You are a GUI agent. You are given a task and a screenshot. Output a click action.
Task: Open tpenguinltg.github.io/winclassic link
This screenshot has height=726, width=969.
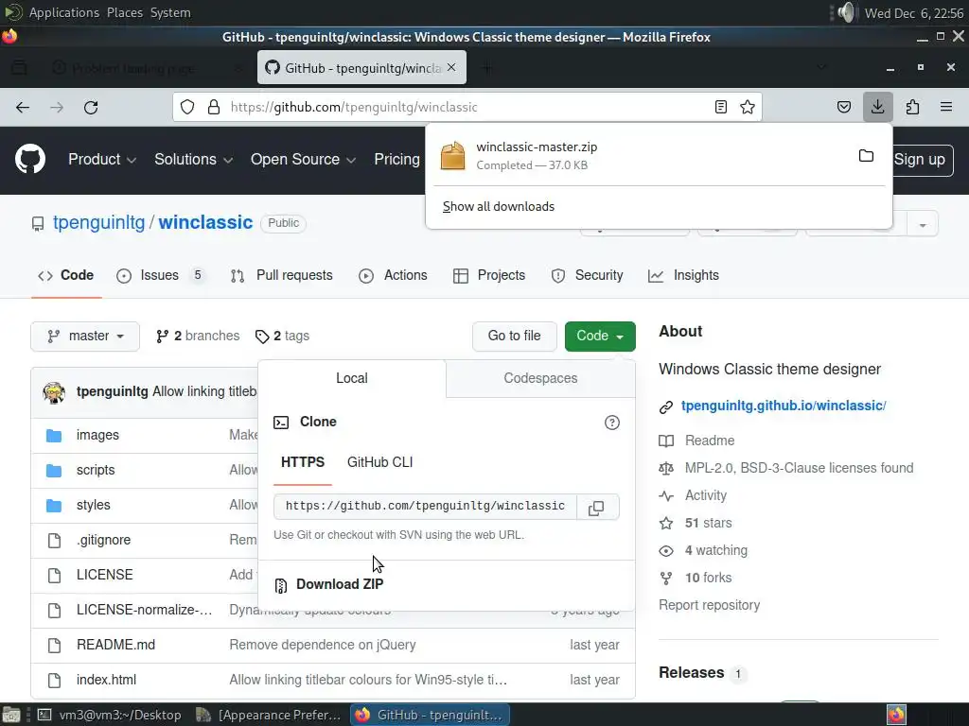pyautogui.click(x=784, y=406)
